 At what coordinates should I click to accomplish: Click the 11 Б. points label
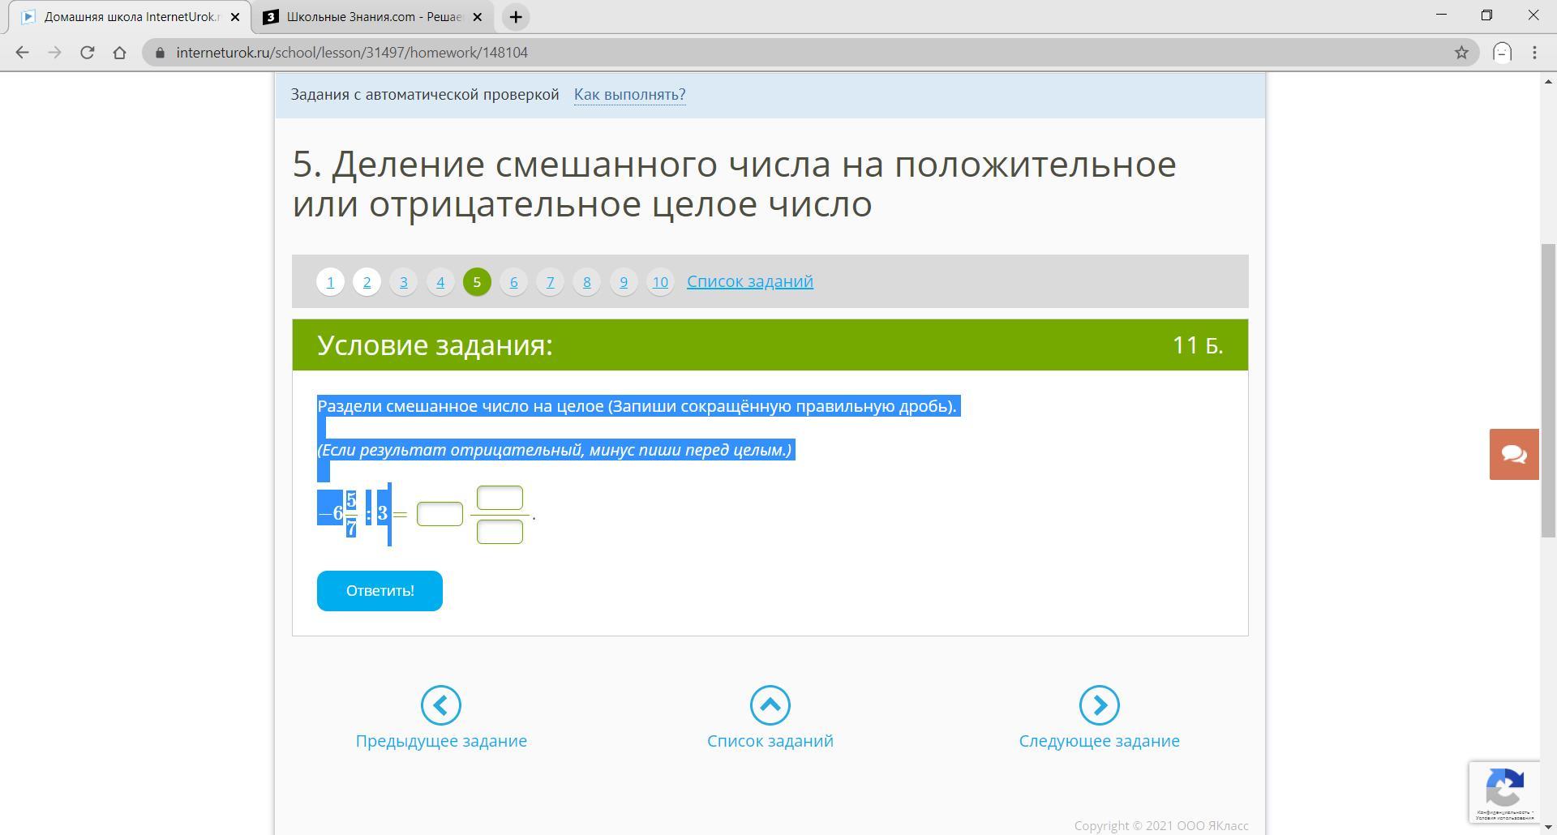point(1198,345)
